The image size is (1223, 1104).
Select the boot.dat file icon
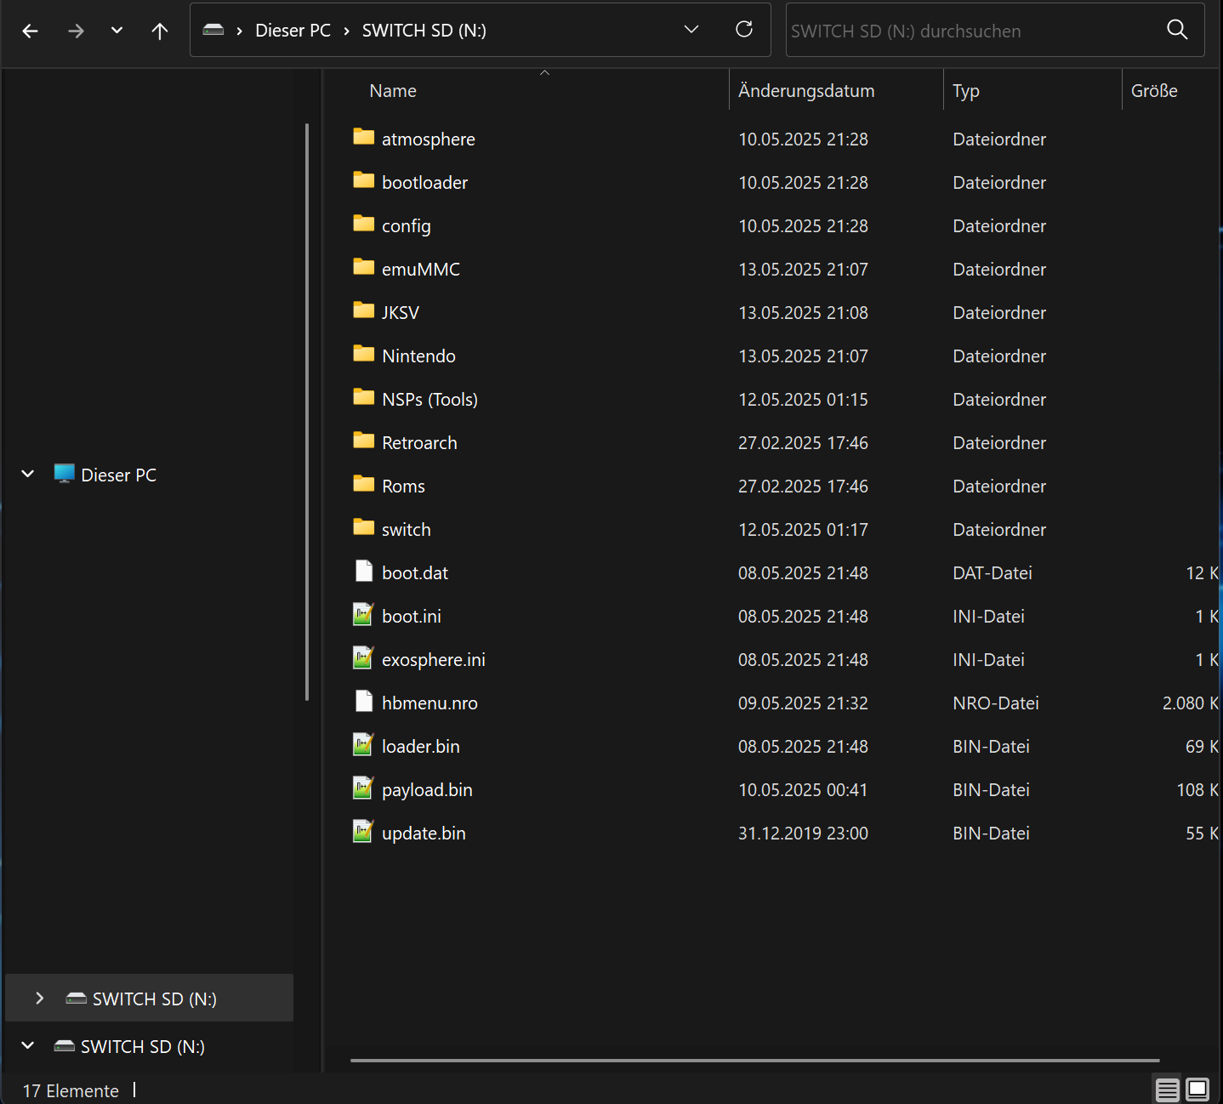click(x=364, y=571)
